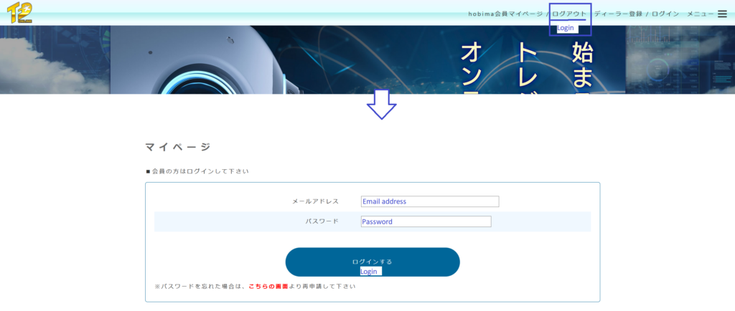The height and width of the screenshot is (311, 735).
Task: Focus the メールアドレス input field
Action: click(429, 201)
